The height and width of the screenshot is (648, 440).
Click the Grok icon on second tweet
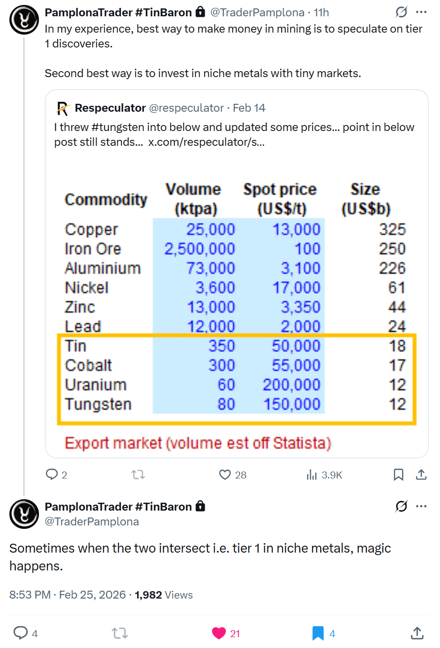[402, 507]
